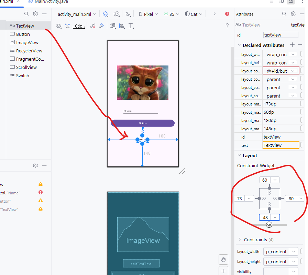308x275 pixels.
Task: Click Infer Constraints magic wand
Action: (x=101, y=26)
